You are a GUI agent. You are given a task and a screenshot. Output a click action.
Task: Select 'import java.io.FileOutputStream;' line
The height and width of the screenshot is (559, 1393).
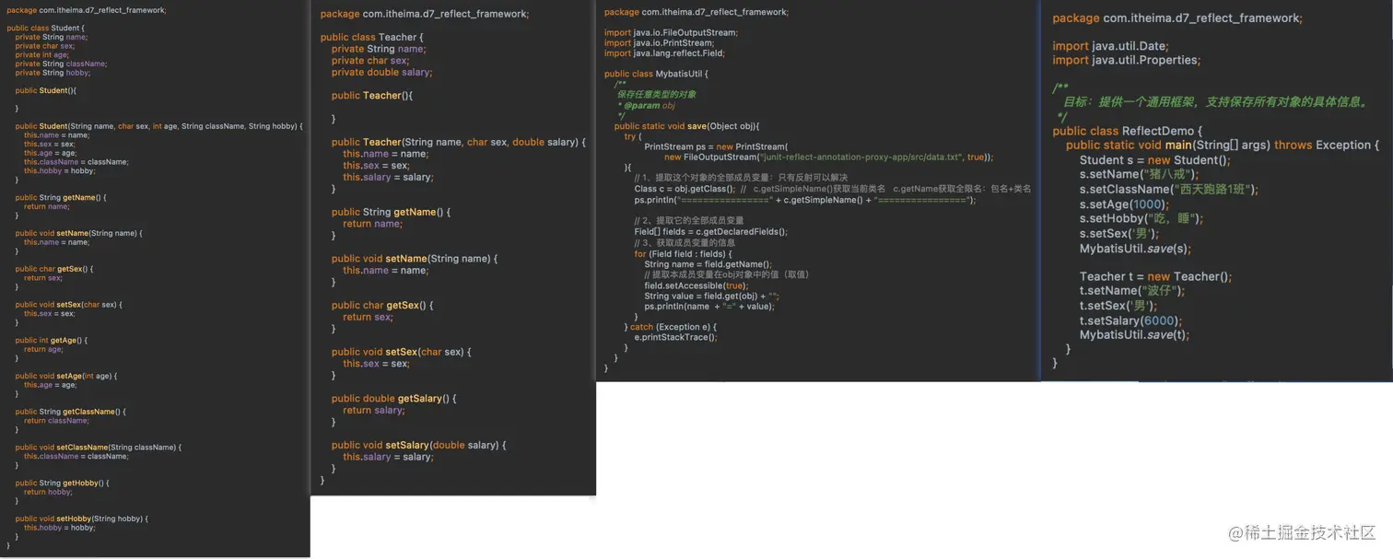671,32
